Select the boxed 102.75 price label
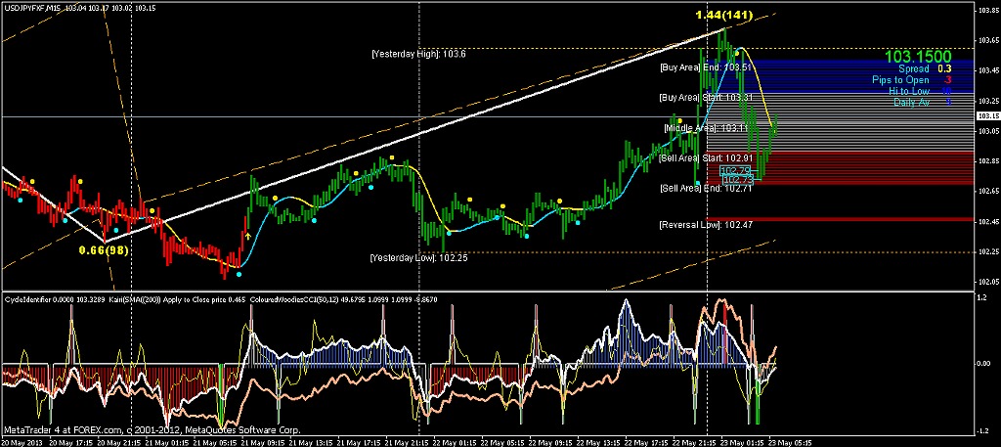This screenshot has width=1001, height=447. coord(735,170)
